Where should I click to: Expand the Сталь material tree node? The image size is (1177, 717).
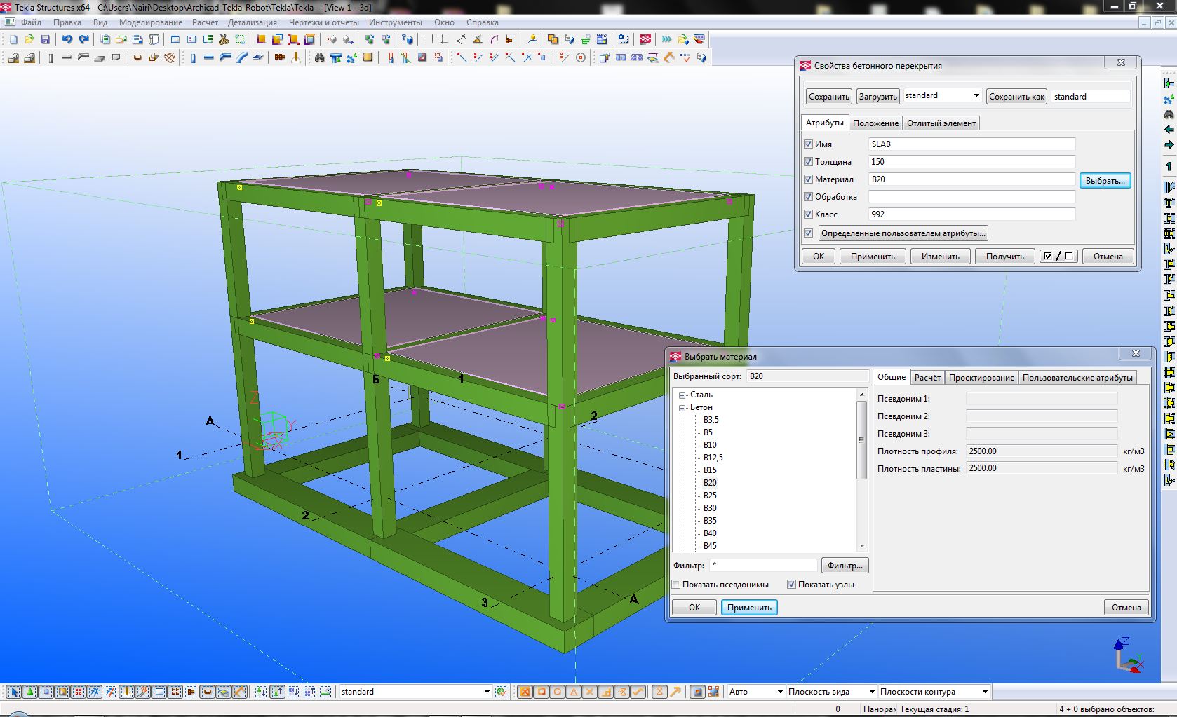point(682,395)
